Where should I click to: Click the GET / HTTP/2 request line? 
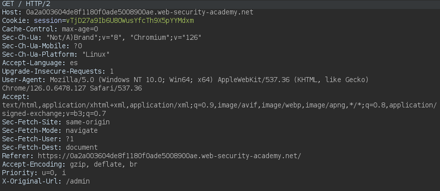[26, 4]
